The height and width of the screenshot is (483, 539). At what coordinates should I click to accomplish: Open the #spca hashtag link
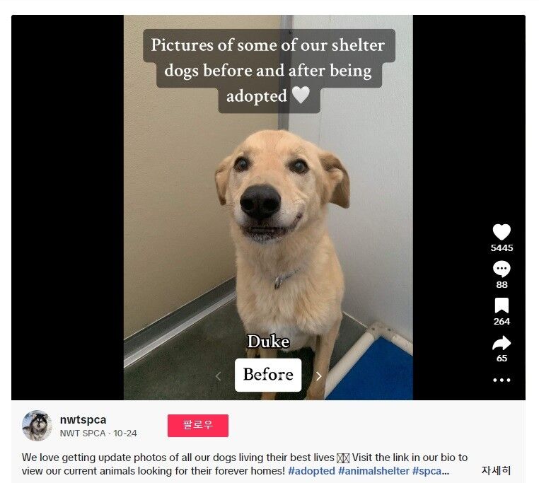[427, 470]
